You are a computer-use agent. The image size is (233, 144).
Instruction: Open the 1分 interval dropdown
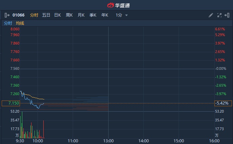point(121,15)
